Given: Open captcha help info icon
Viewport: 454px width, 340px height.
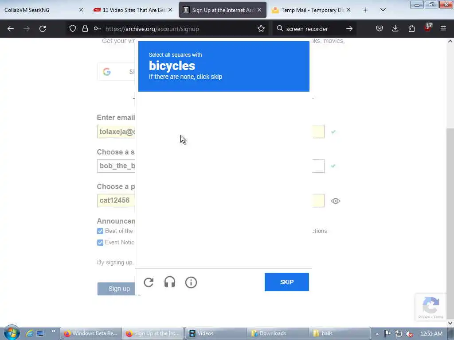Looking at the screenshot, I should tap(191, 282).
